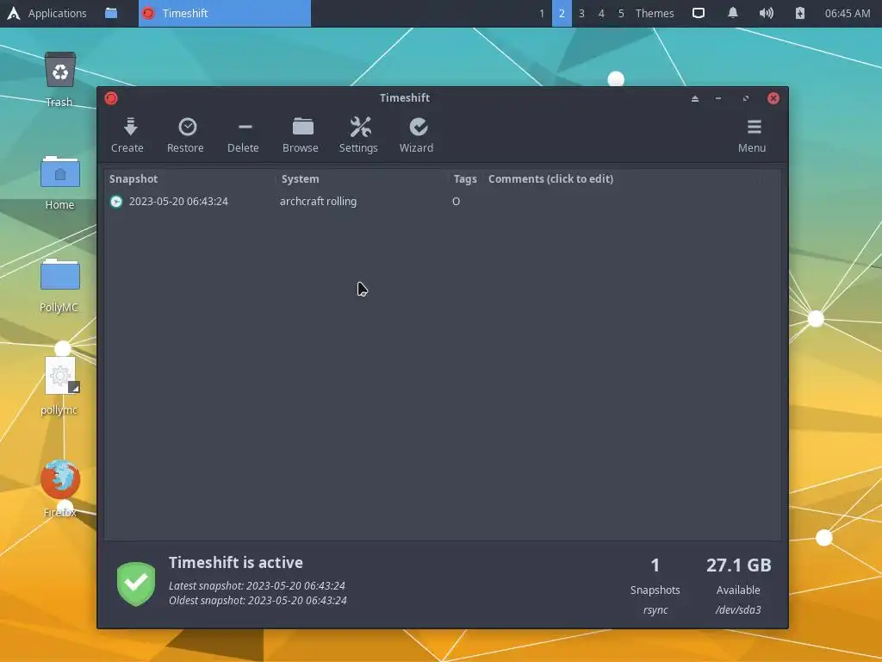This screenshot has height=662, width=882.
Task: Launch Firefox from the desktop
Action: tap(59, 488)
